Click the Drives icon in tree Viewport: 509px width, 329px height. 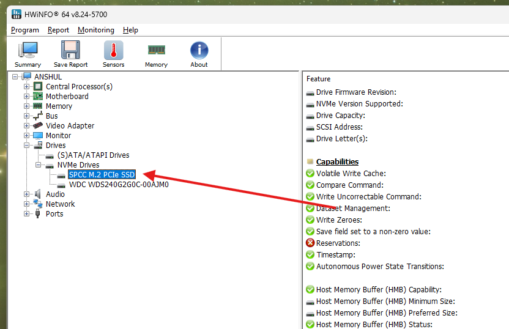[x=38, y=145]
